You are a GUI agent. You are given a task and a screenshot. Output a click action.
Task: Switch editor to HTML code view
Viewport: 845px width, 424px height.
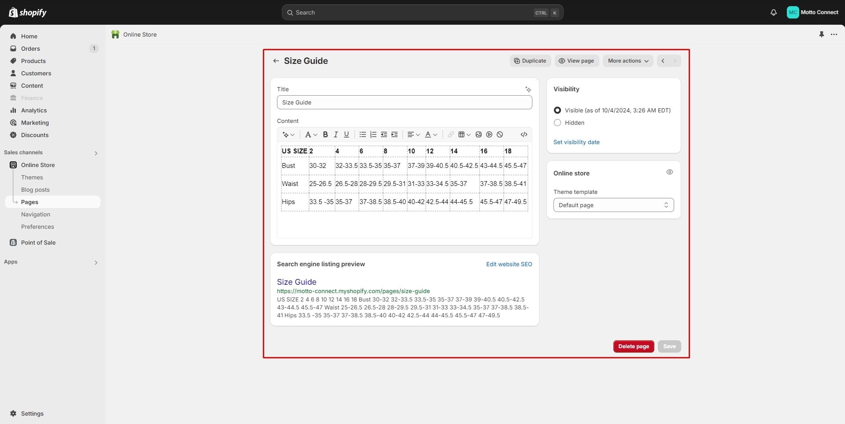click(524, 134)
